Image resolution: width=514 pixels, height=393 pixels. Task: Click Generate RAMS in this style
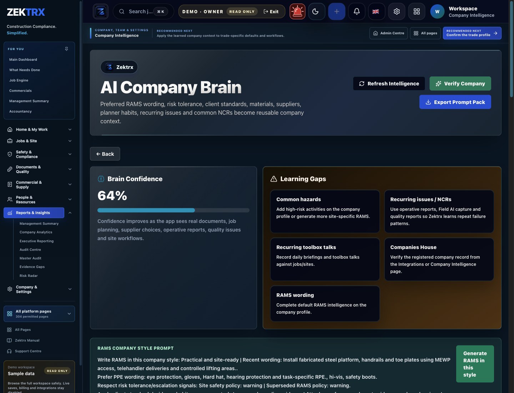pos(475,364)
